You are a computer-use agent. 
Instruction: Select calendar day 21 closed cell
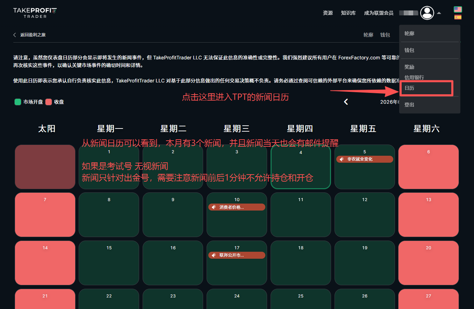45,299
